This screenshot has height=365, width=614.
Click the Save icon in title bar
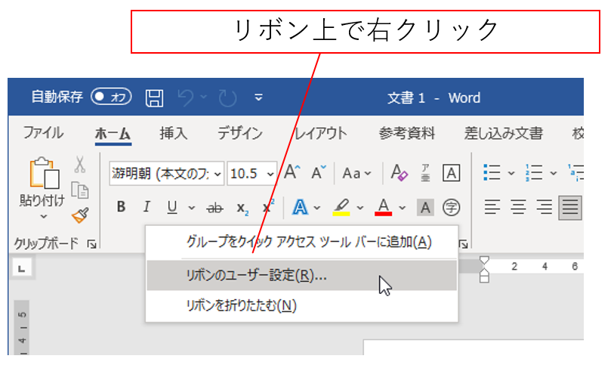point(155,97)
